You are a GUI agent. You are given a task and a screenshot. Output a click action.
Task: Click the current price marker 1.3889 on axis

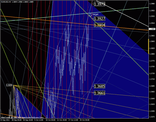[x=152, y=29]
